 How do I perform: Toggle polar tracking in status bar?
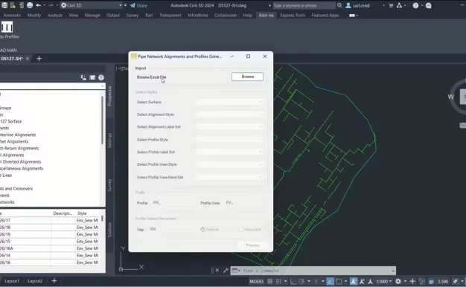(301, 281)
